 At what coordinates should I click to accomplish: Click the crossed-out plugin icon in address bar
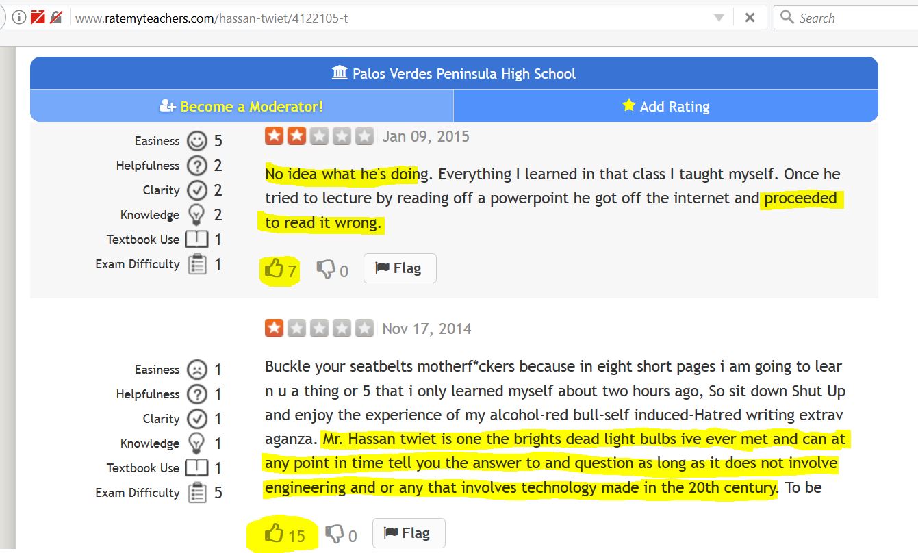tap(56, 18)
